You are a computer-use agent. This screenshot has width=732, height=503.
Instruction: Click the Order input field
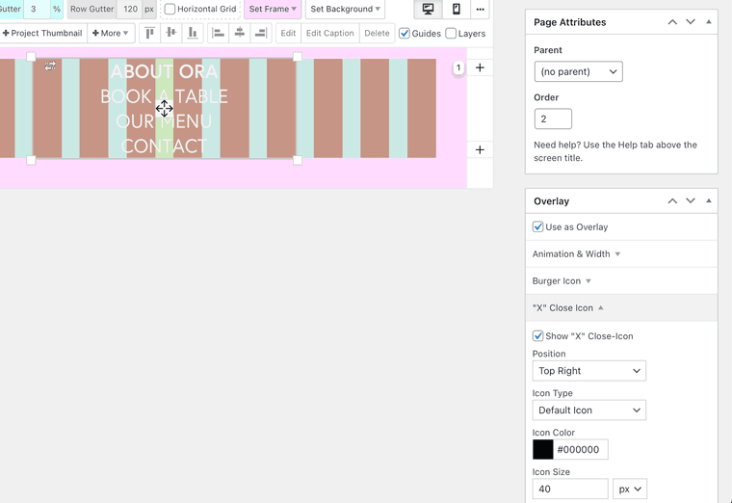point(553,119)
